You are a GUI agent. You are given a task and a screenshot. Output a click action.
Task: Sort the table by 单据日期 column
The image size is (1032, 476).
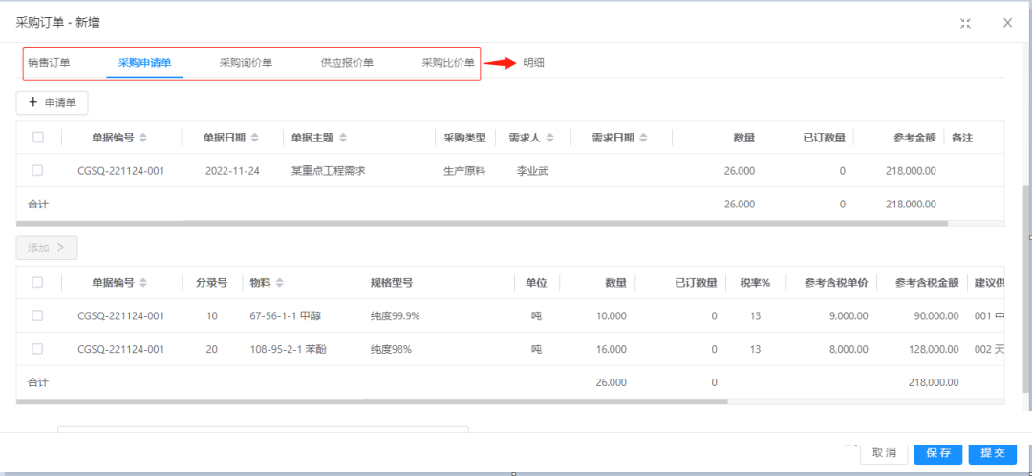pyautogui.click(x=255, y=138)
